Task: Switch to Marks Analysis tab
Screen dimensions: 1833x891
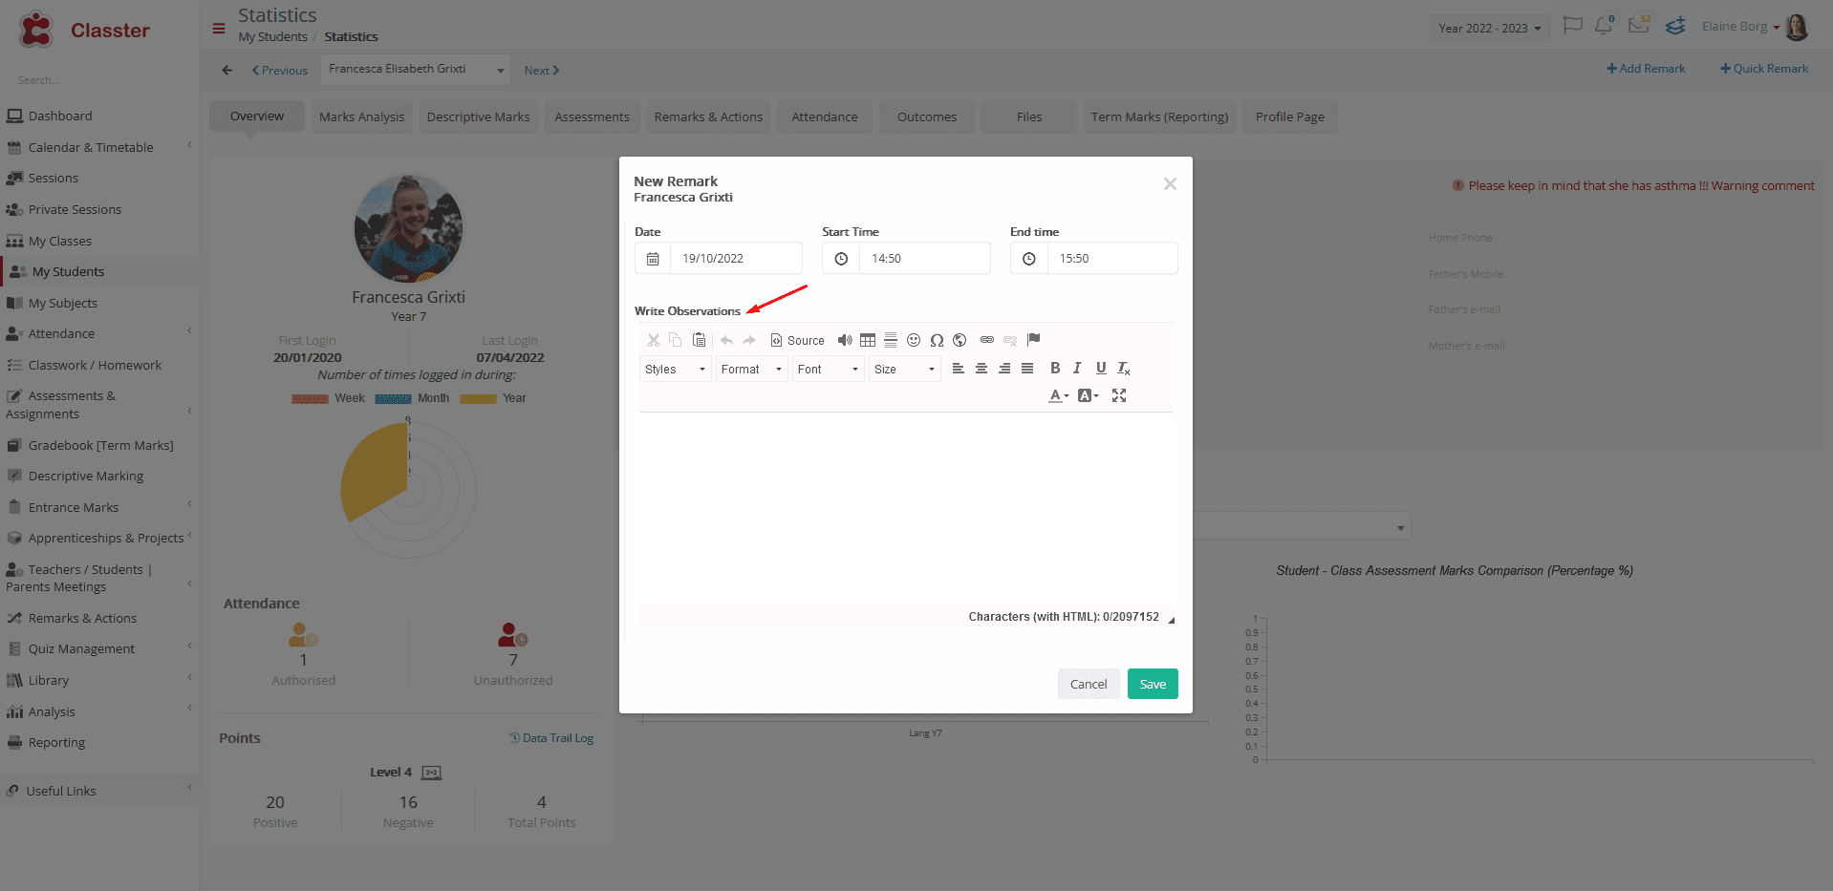Action: [361, 117]
